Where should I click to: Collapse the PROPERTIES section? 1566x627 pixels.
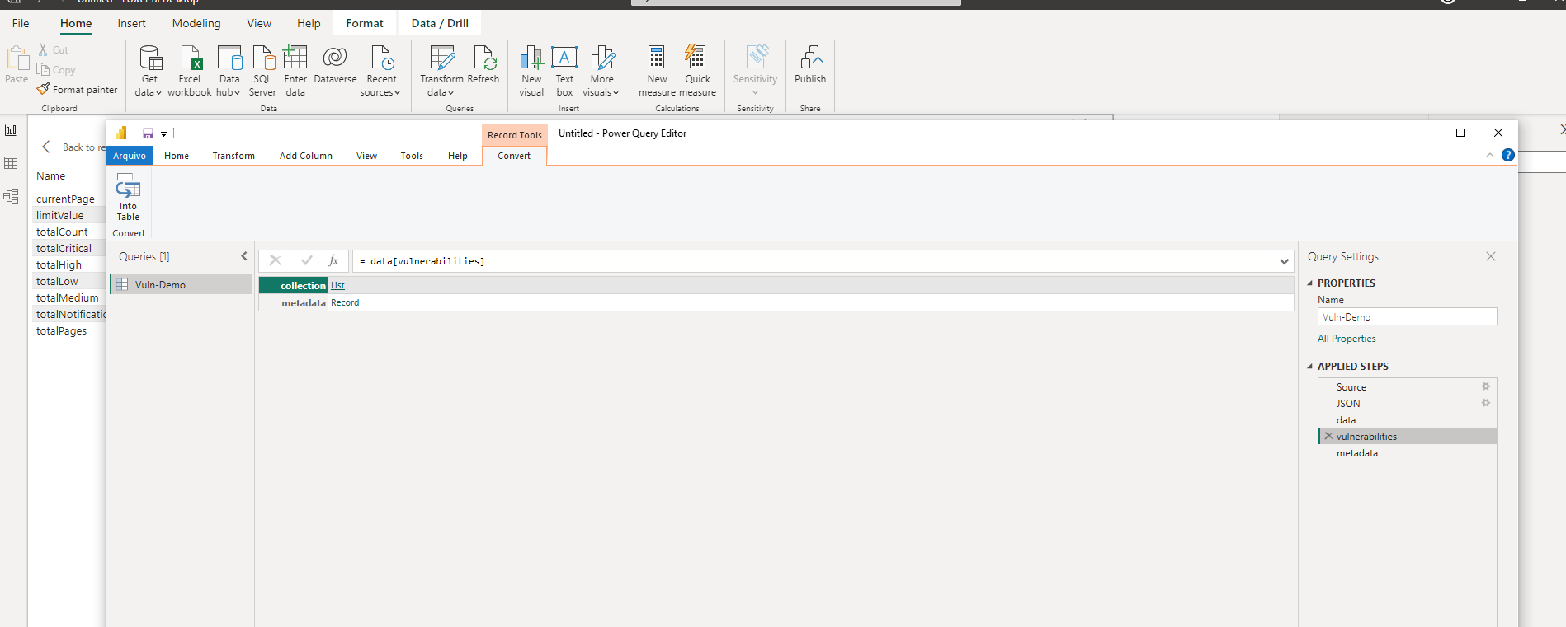click(1310, 283)
